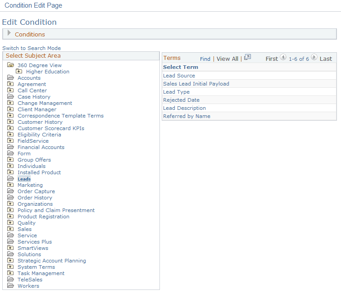This screenshot has width=341, height=294.
Task: Select the Lead Source term
Action: (179, 76)
